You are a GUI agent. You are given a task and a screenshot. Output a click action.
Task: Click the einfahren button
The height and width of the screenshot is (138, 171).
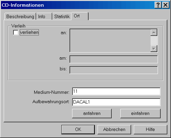point(140,114)
